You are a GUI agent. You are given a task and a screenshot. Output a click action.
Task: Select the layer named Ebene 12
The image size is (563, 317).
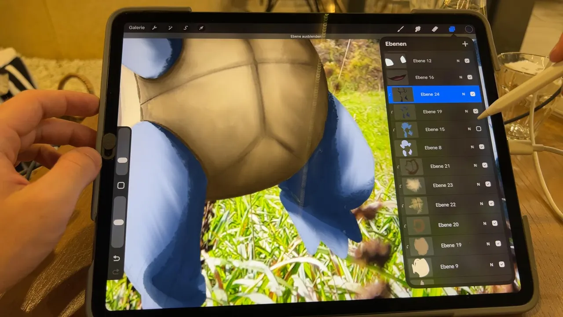422,61
